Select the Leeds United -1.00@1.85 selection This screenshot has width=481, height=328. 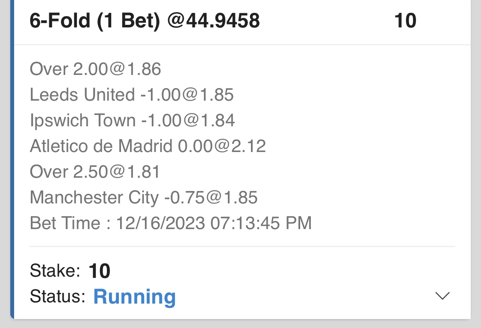click(x=132, y=95)
